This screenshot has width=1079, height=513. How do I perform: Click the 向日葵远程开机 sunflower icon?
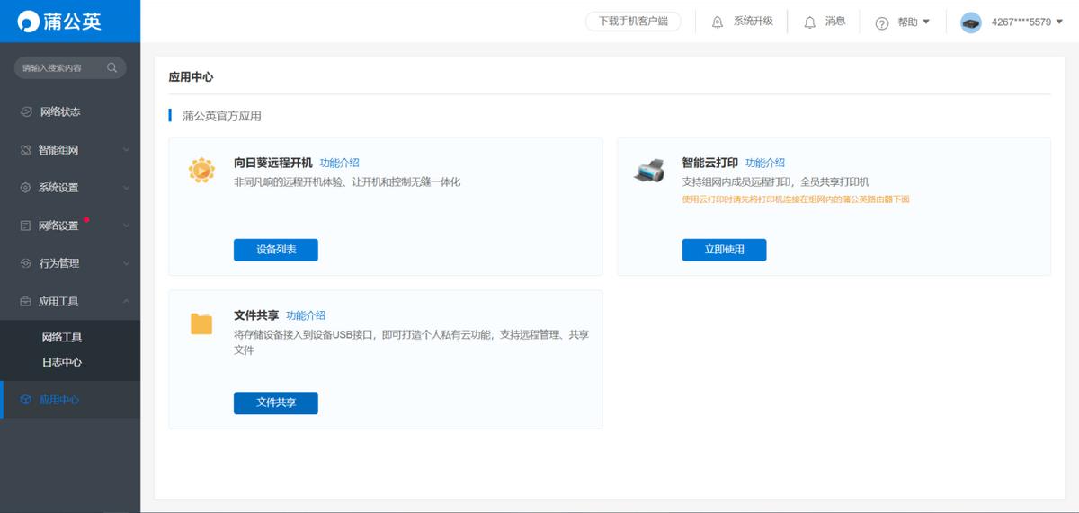tap(201, 170)
